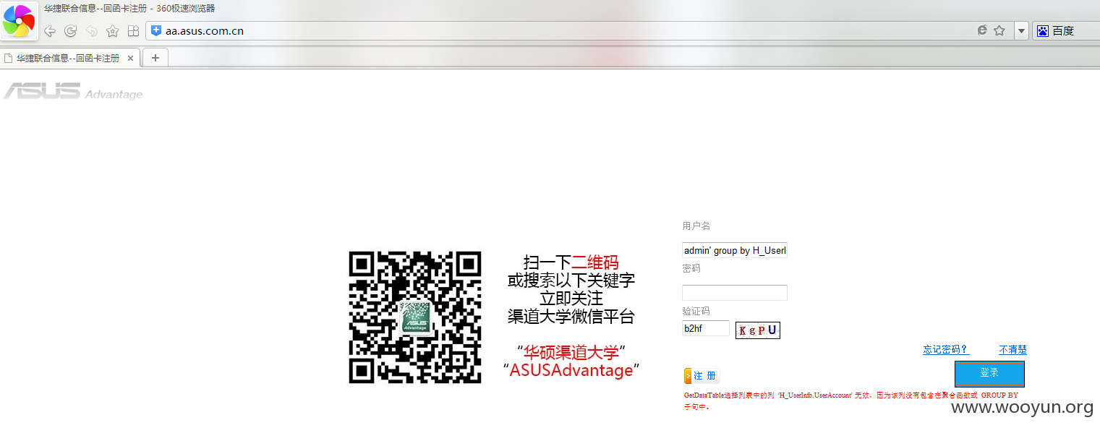This screenshot has height=428, width=1100.
Task: Click 不清楚 to refresh captcha
Action: [x=1012, y=350]
